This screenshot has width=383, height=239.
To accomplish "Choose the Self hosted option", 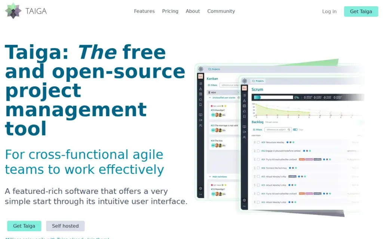I will (x=65, y=226).
